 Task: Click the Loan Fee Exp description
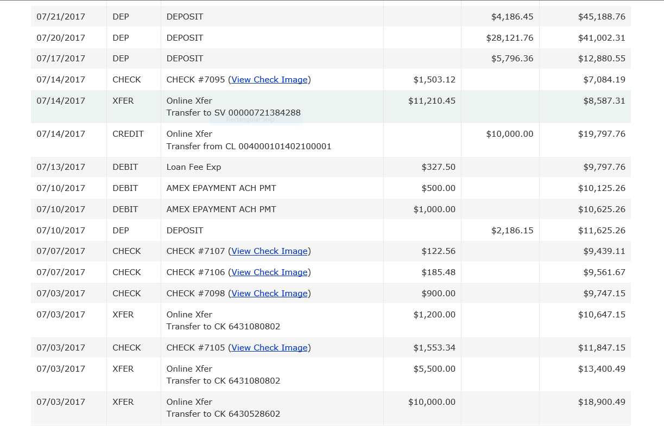(x=194, y=167)
